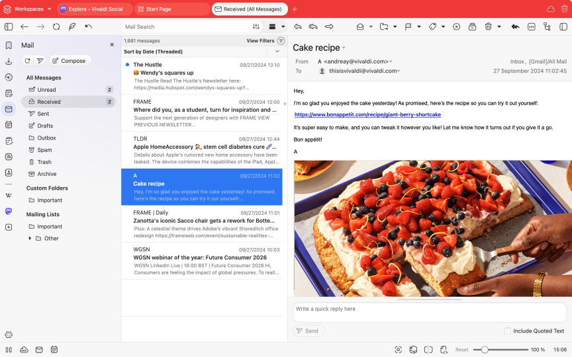The height and width of the screenshot is (357, 572).
Task: Click the Reply arrow icon
Action: (x=298, y=26)
